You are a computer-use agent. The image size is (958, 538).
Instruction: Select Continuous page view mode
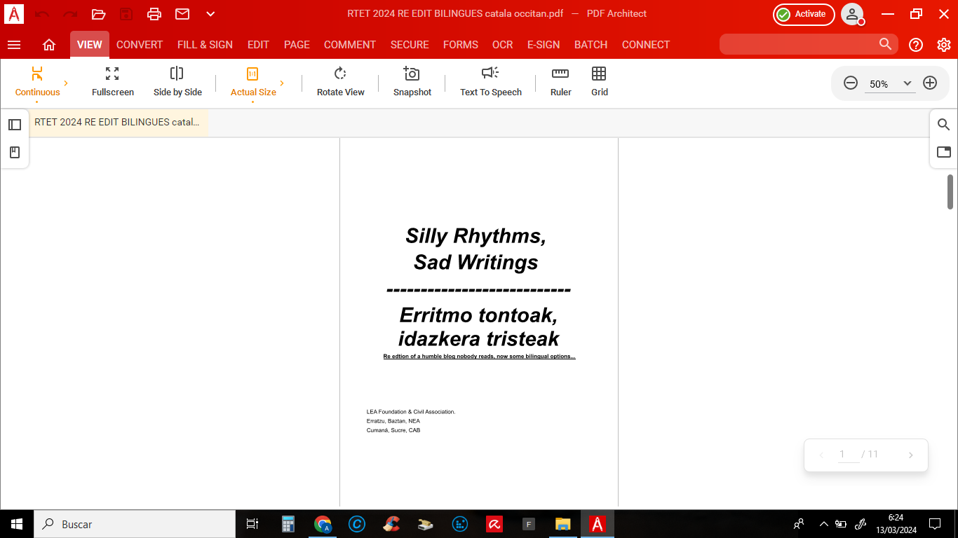point(38,83)
